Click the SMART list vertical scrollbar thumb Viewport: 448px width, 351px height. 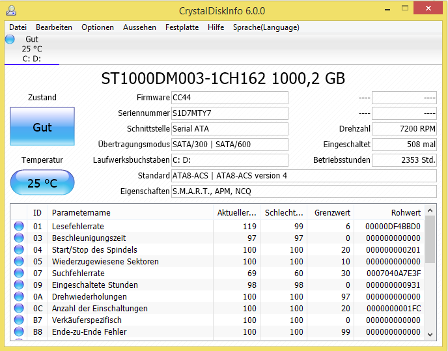click(430, 239)
